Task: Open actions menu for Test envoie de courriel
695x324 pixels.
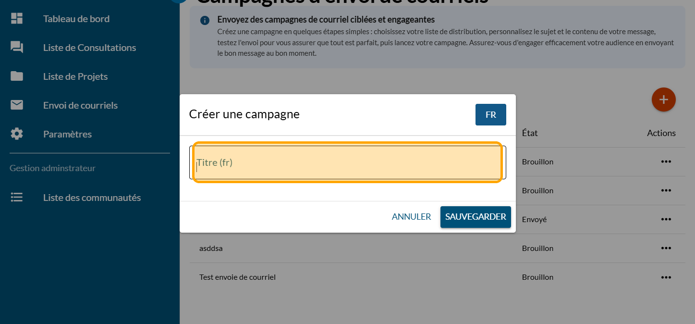Action: (666, 277)
